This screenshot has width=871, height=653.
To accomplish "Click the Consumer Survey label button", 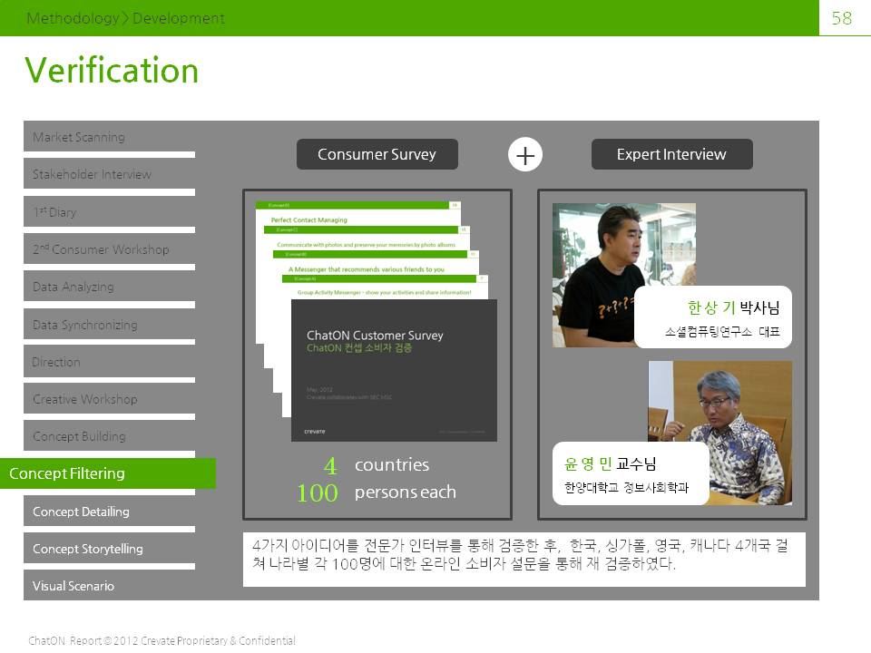I will (x=377, y=154).
